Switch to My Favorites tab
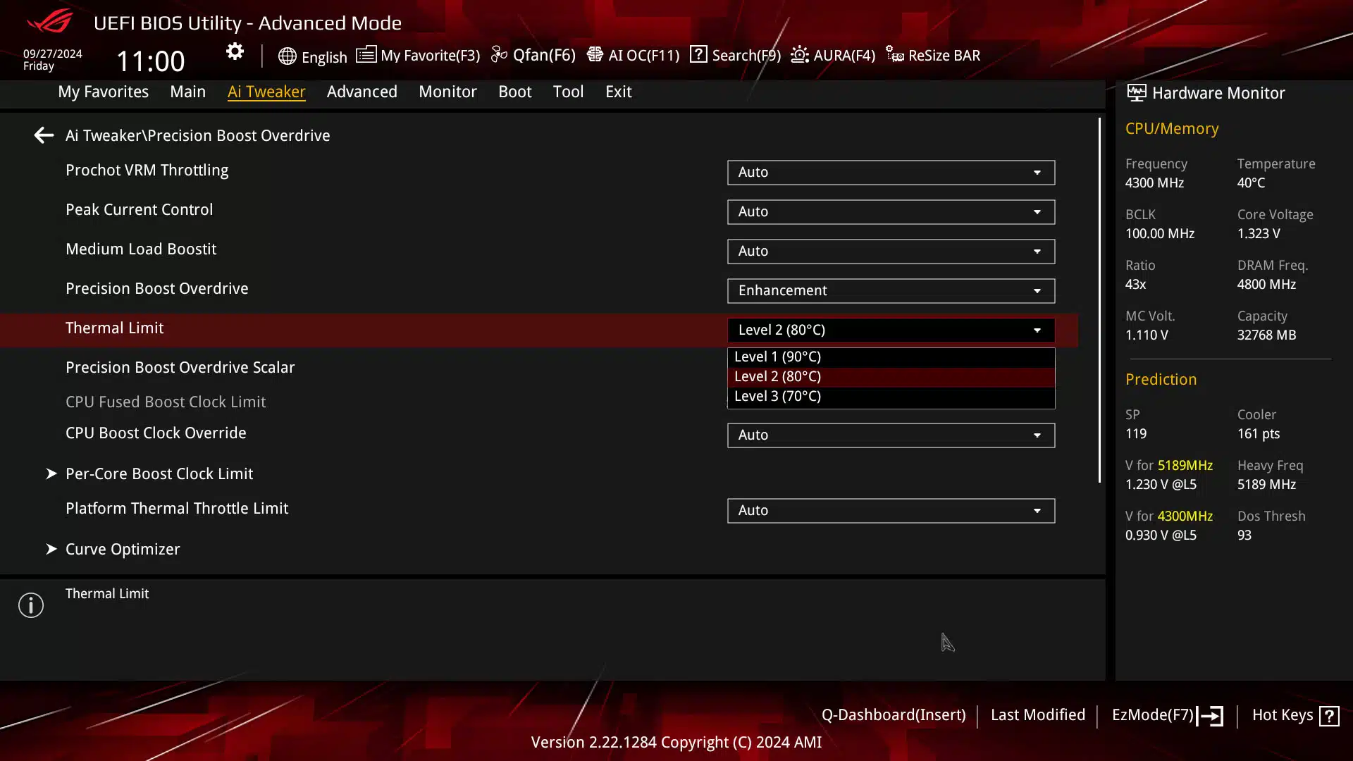This screenshot has width=1353, height=761. (x=103, y=92)
